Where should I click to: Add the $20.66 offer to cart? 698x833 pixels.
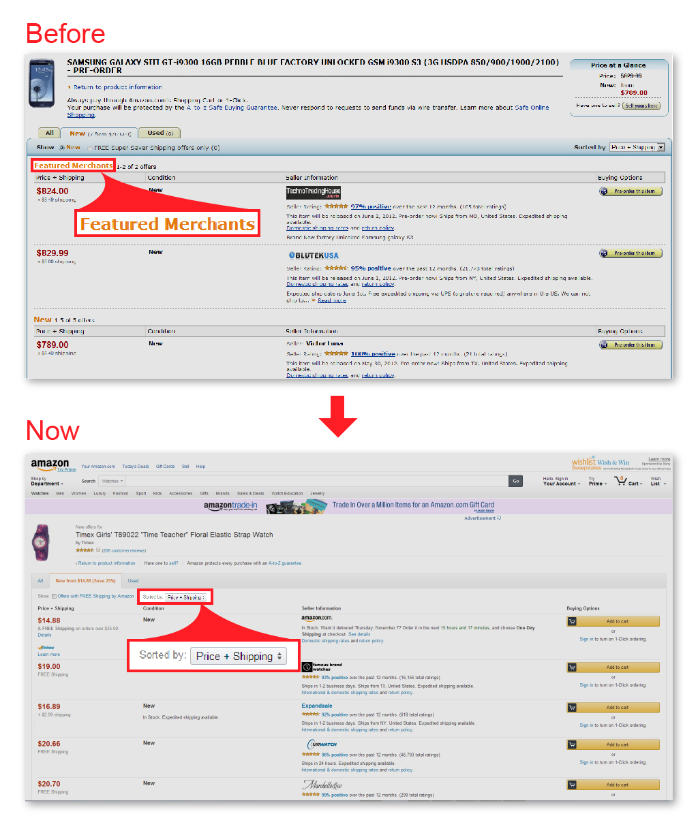coord(613,745)
